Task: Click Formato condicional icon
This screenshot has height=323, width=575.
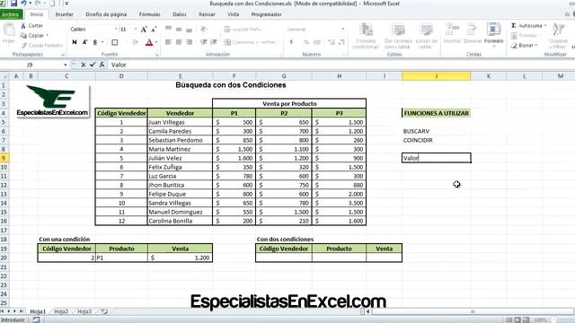Action: (x=366, y=36)
